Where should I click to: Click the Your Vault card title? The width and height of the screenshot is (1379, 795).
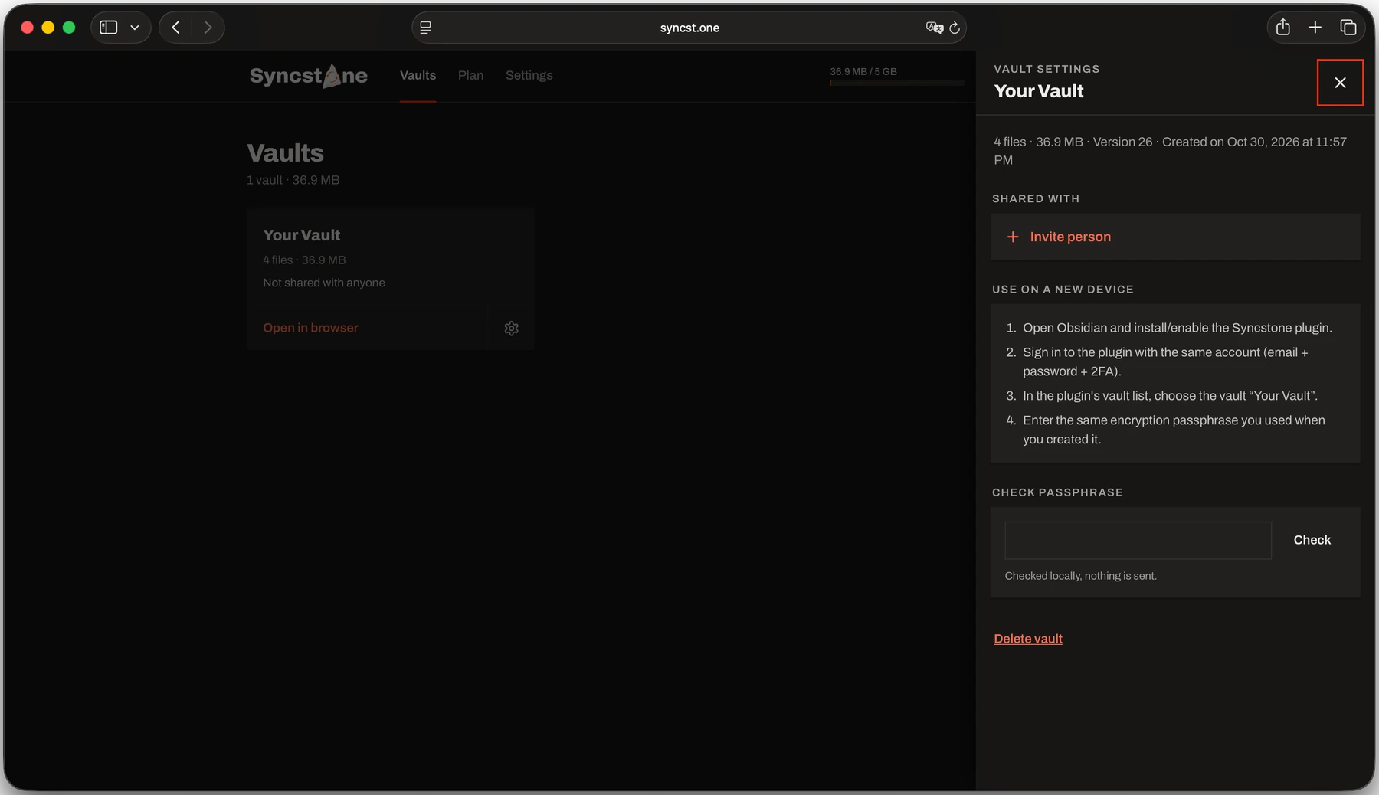coord(301,235)
